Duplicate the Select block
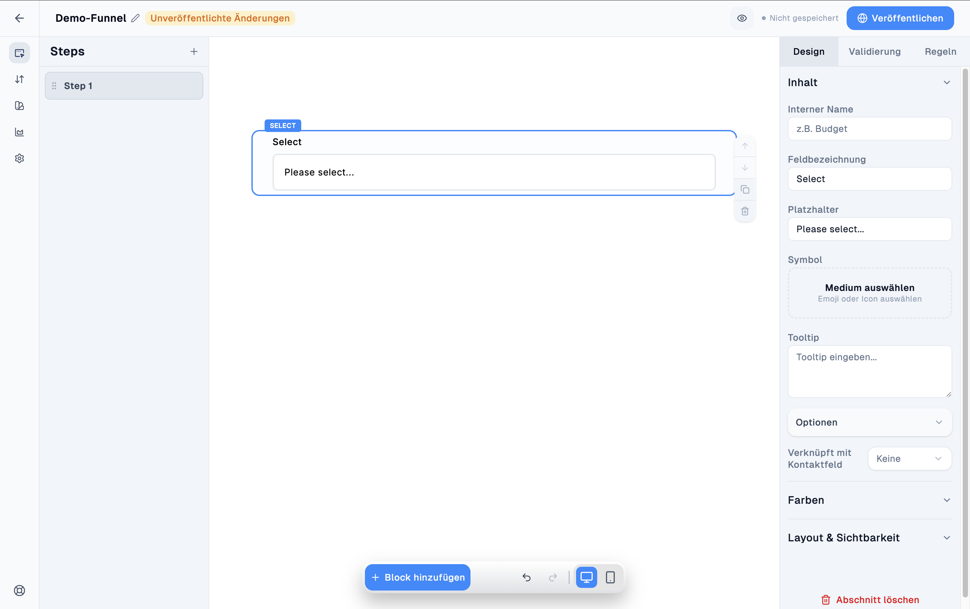Screen dimensions: 970x609 [x=745, y=189]
